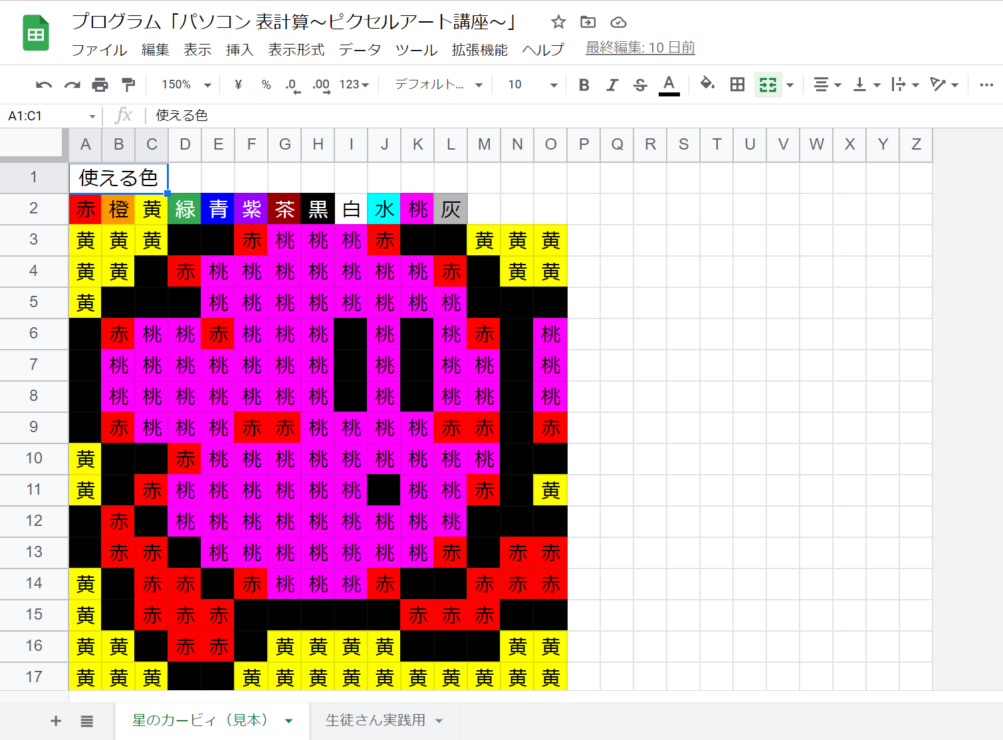This screenshot has width=1003, height=740.
Task: Select the paint format roller
Action: coord(128,84)
